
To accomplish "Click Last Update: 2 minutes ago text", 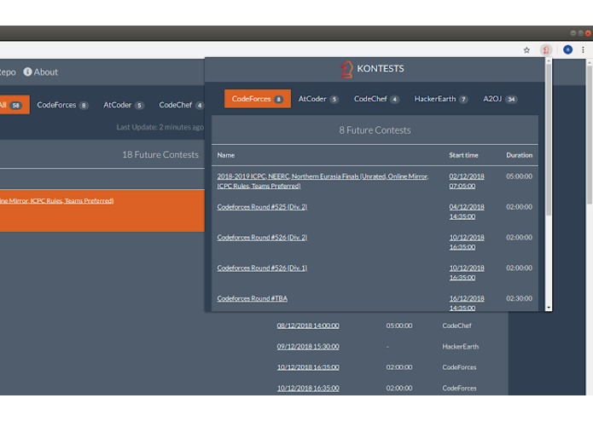I will (160, 127).
